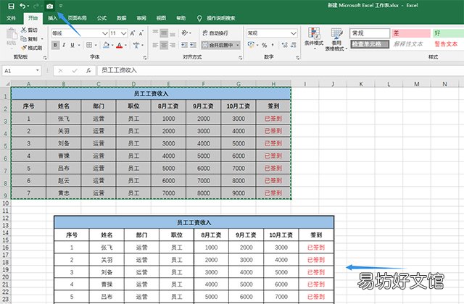The height and width of the screenshot is (304, 464).
Task: Switch to the Formulas (公式) tab
Action: click(x=101, y=18)
